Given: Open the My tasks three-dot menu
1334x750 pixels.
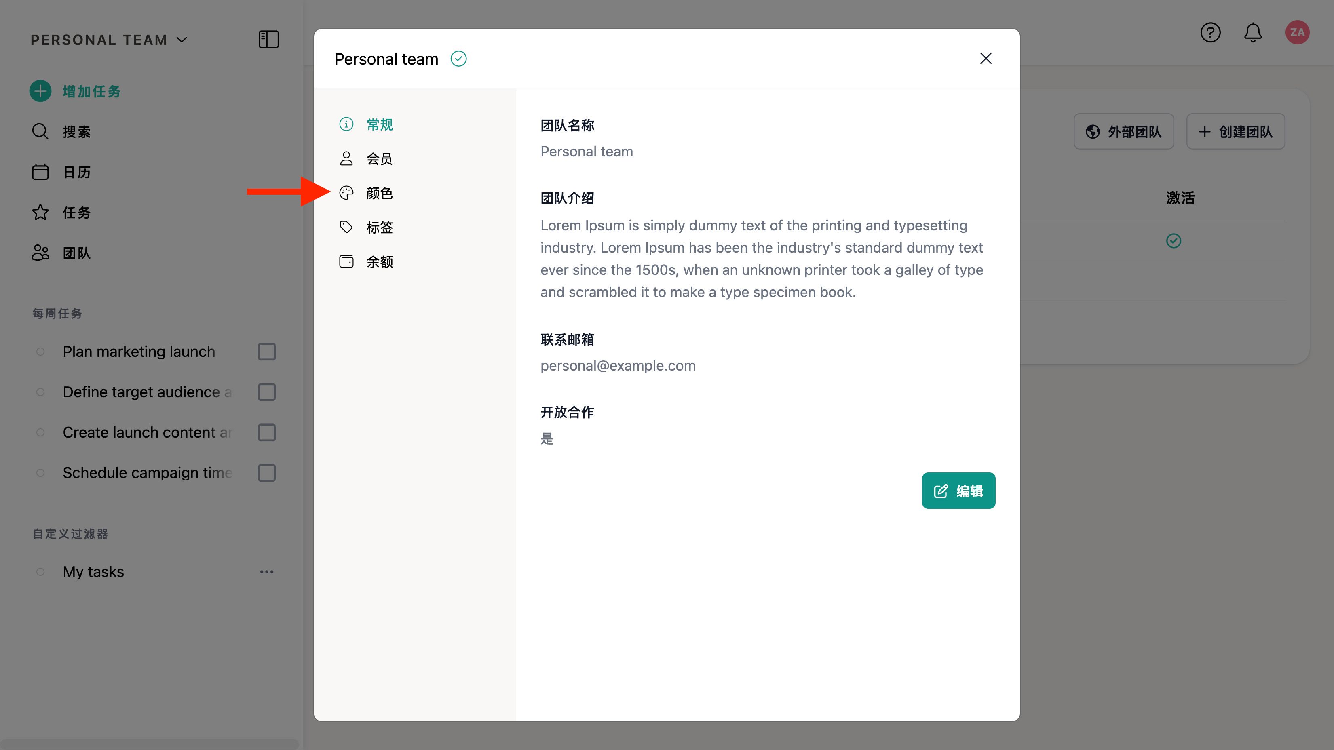Looking at the screenshot, I should tap(267, 571).
